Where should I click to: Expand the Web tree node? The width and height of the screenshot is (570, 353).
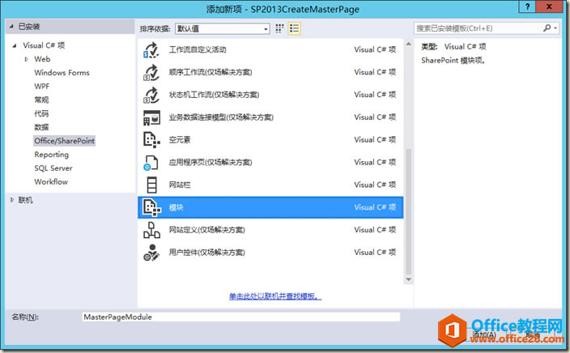pyautogui.click(x=26, y=59)
